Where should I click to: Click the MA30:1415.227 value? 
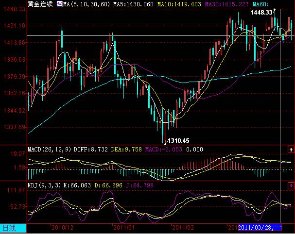pyautogui.click(x=226, y=4)
